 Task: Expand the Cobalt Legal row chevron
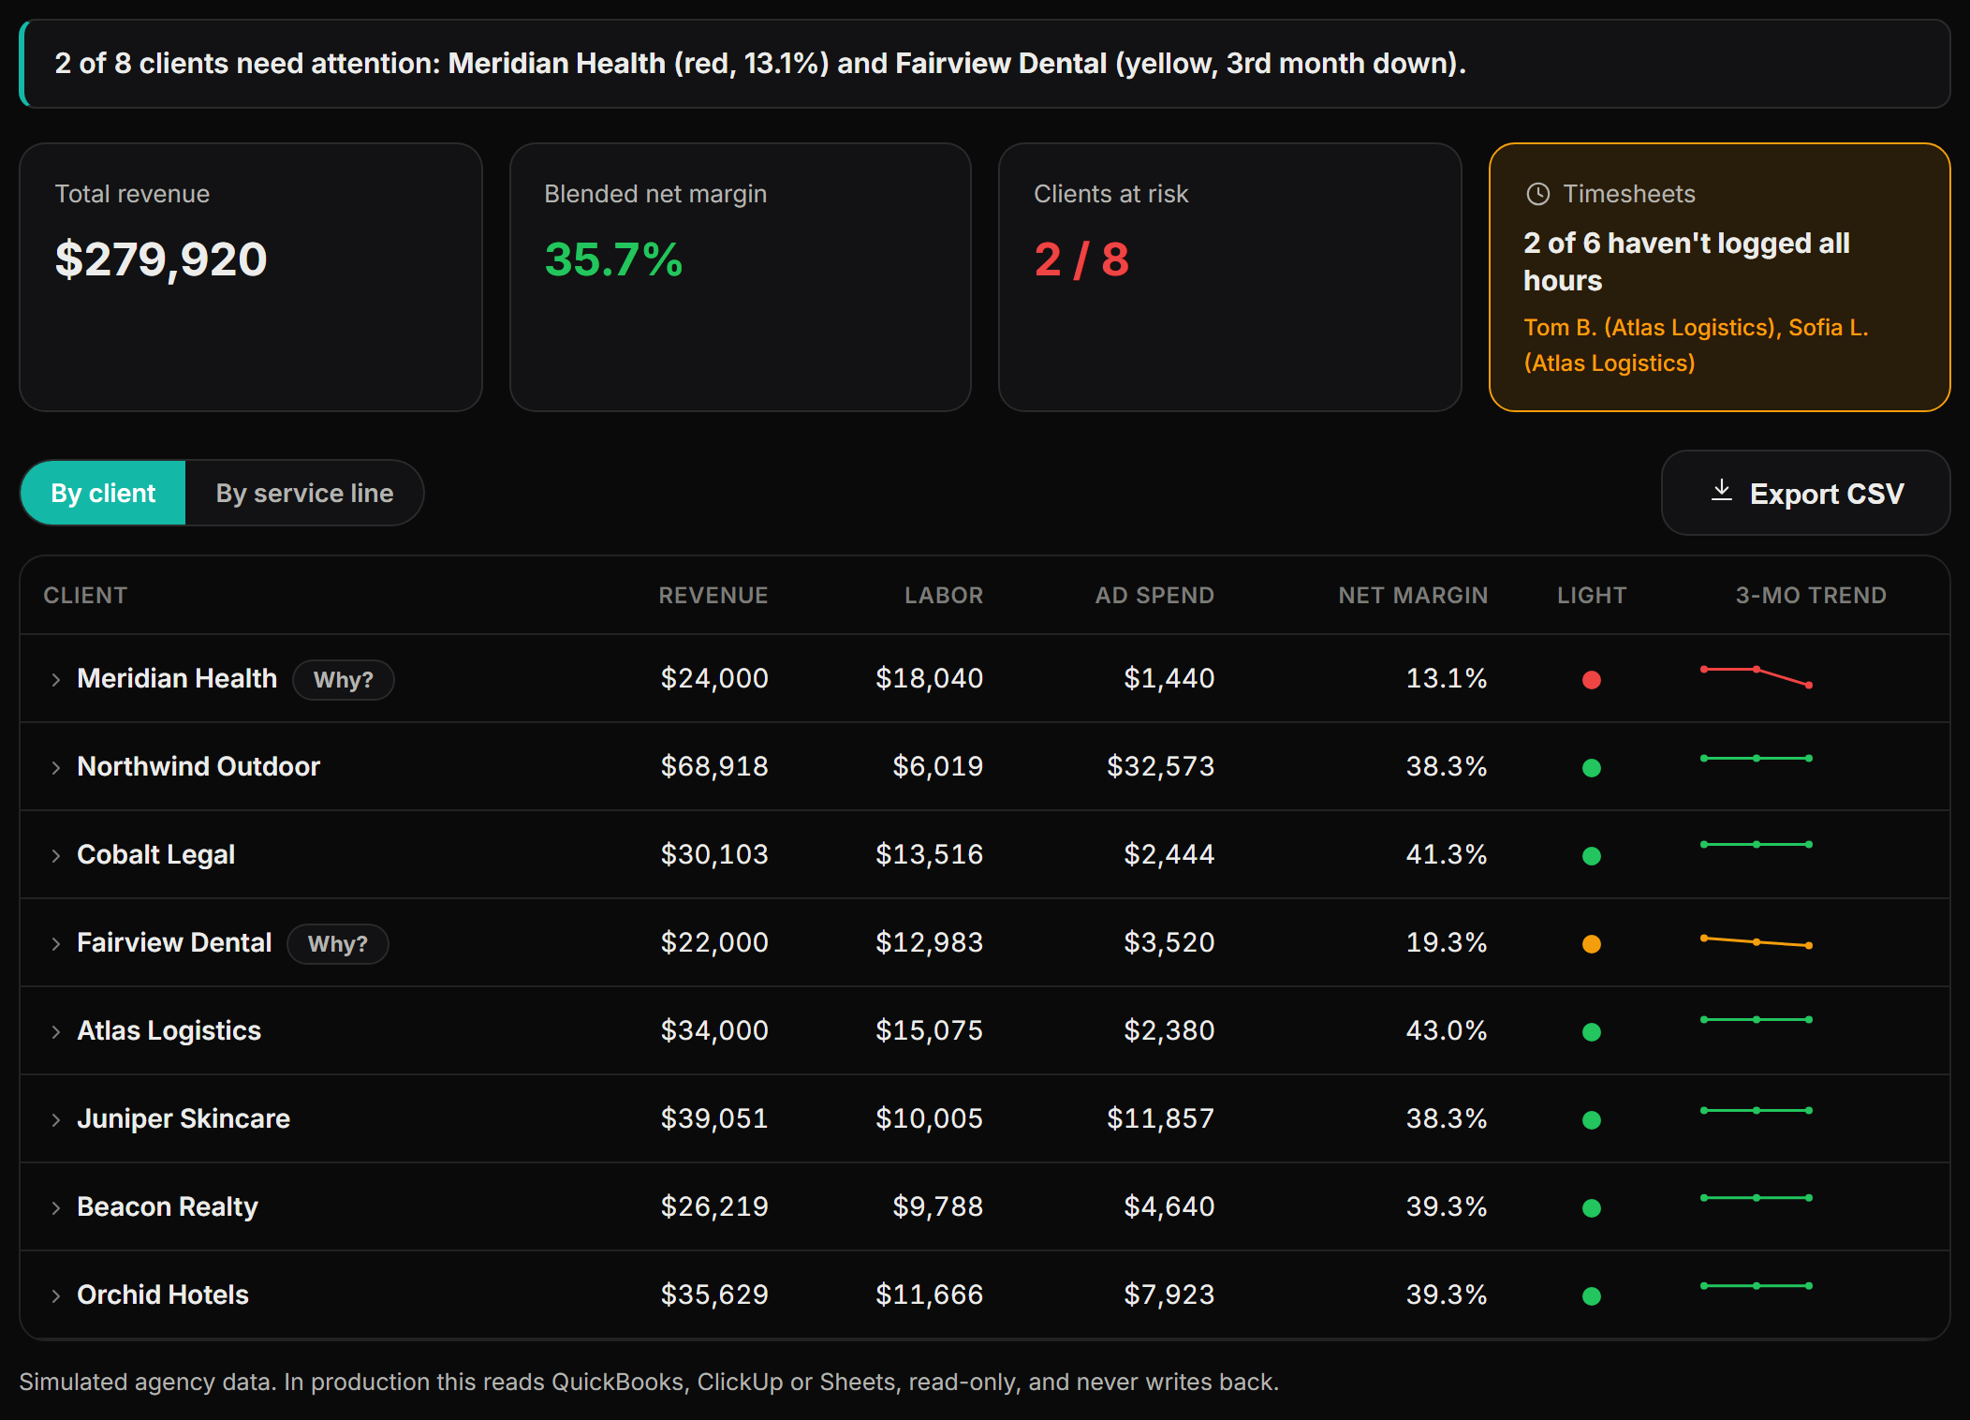(56, 855)
